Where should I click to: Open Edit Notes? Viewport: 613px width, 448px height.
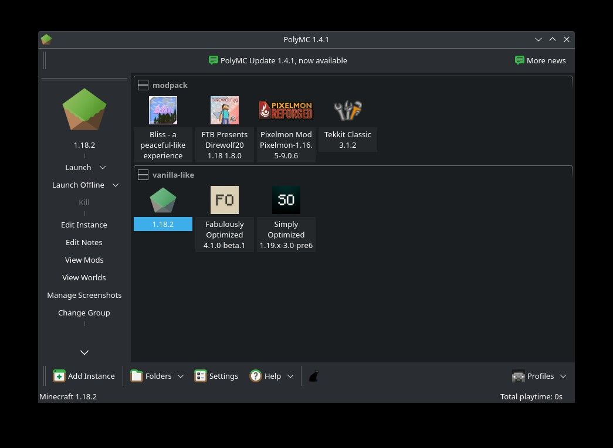[84, 242]
